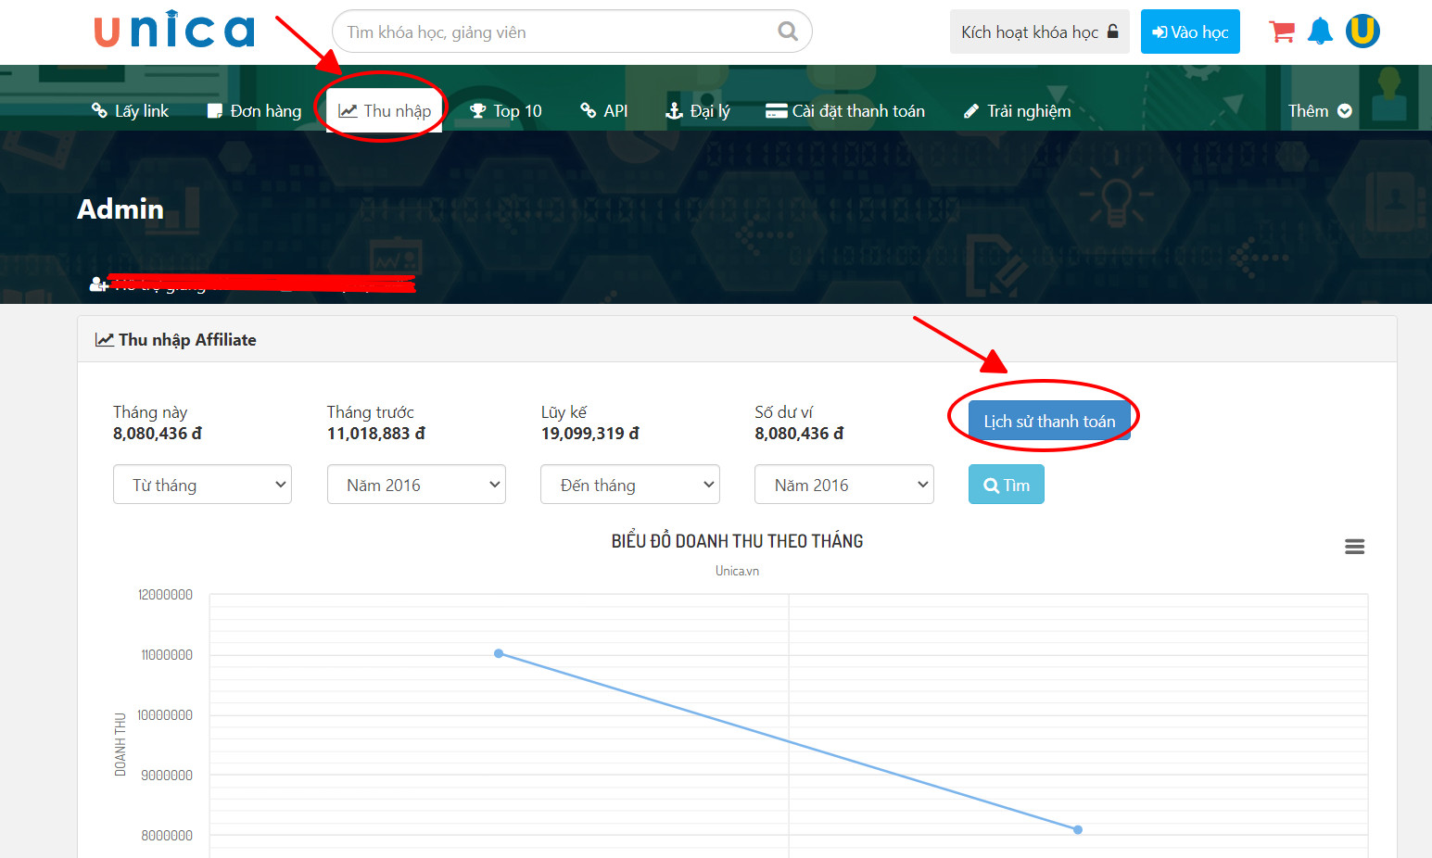Open the Đơn hàng tab
Viewport: 1432px width, 858px height.
click(x=254, y=111)
